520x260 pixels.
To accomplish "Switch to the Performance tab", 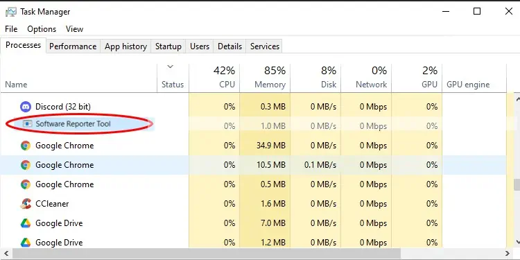I will tap(73, 46).
